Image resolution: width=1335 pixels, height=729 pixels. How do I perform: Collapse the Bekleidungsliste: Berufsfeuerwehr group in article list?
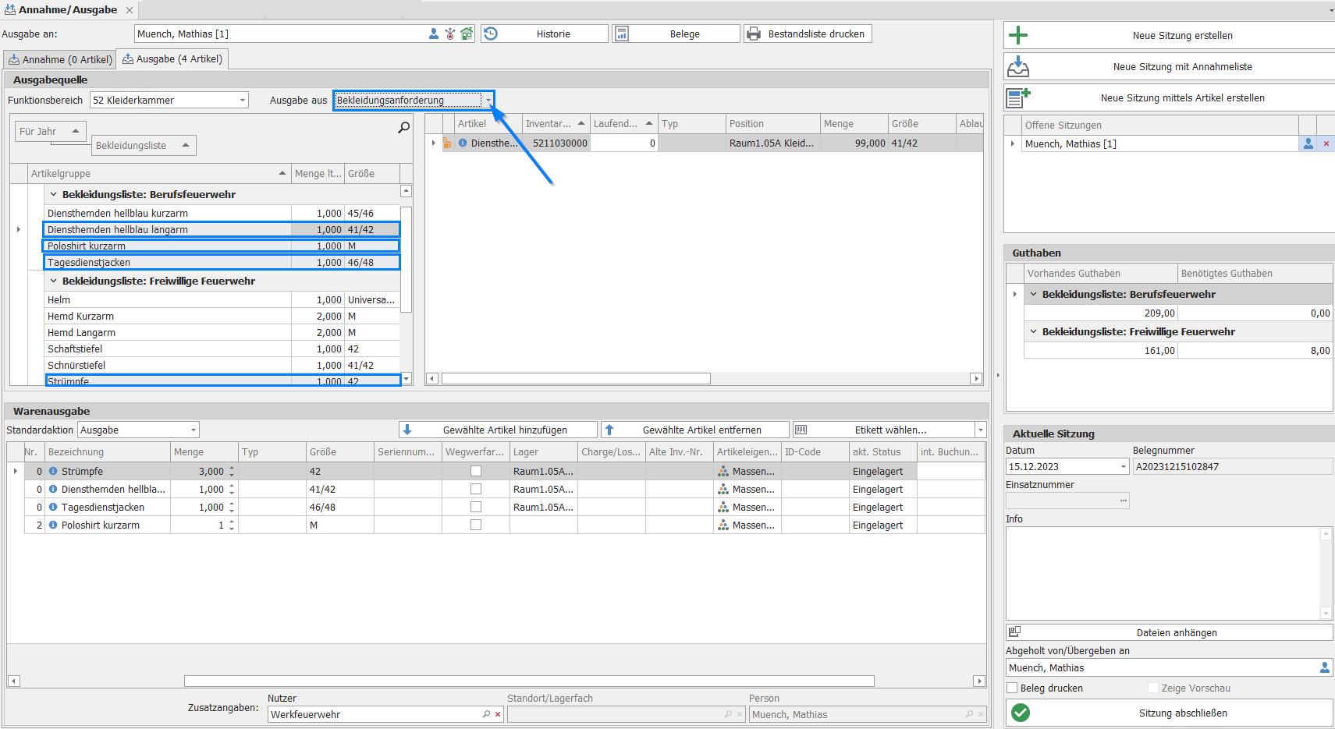54,194
